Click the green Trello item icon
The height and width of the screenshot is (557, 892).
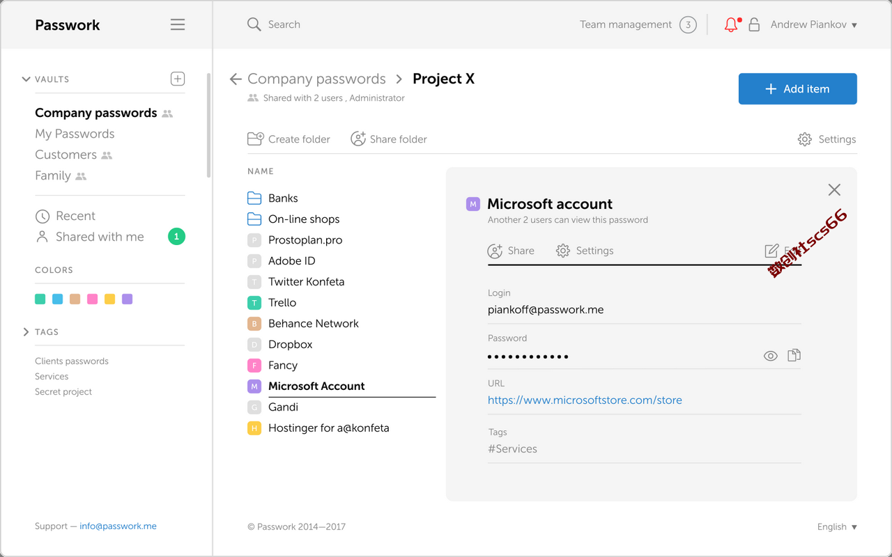[254, 302]
